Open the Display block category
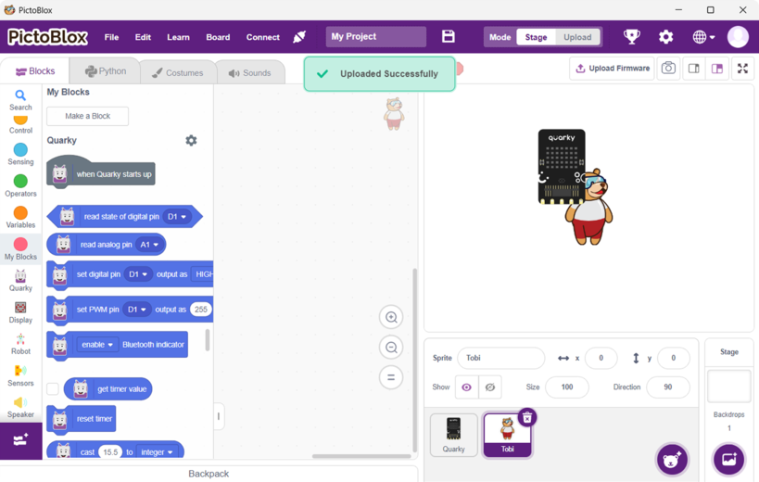The width and height of the screenshot is (759, 482). 20,312
